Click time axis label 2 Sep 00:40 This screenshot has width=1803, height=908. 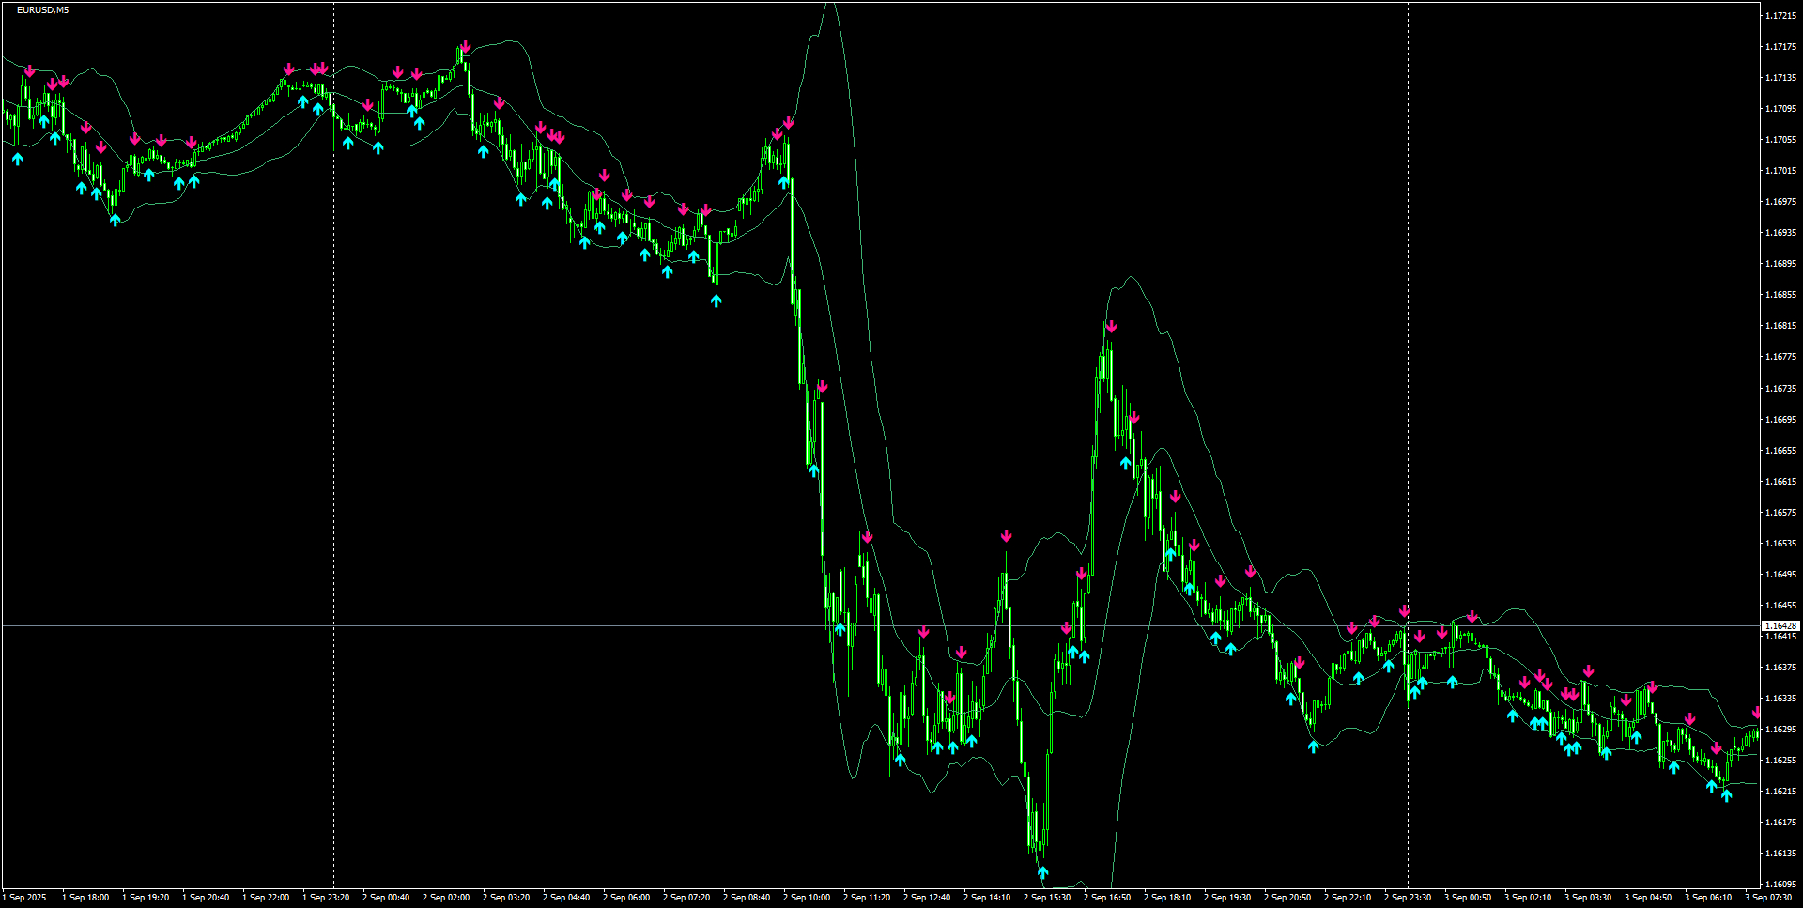[386, 898]
